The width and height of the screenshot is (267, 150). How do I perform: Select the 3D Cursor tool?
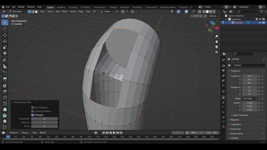(5, 29)
